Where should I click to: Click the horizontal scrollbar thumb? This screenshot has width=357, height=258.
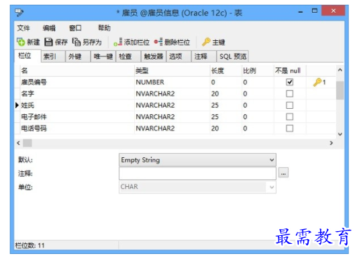click(x=28, y=143)
